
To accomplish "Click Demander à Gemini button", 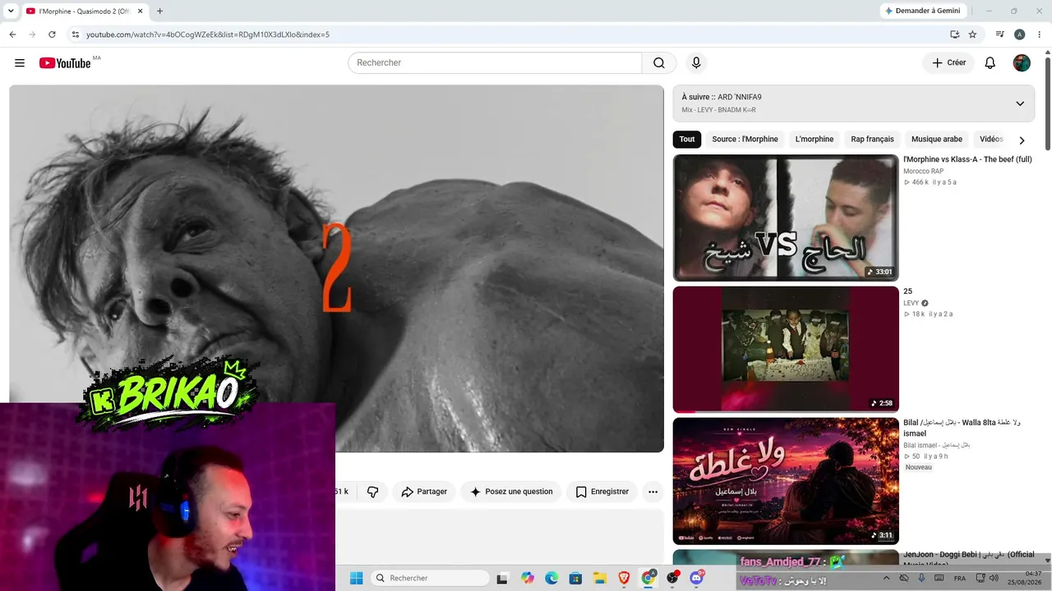I will click(x=923, y=11).
